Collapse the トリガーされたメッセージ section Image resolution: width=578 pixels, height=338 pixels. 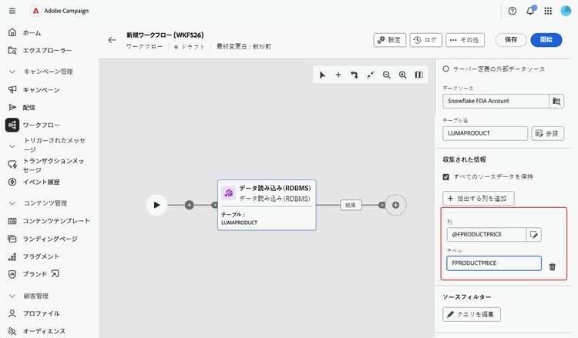12,146
